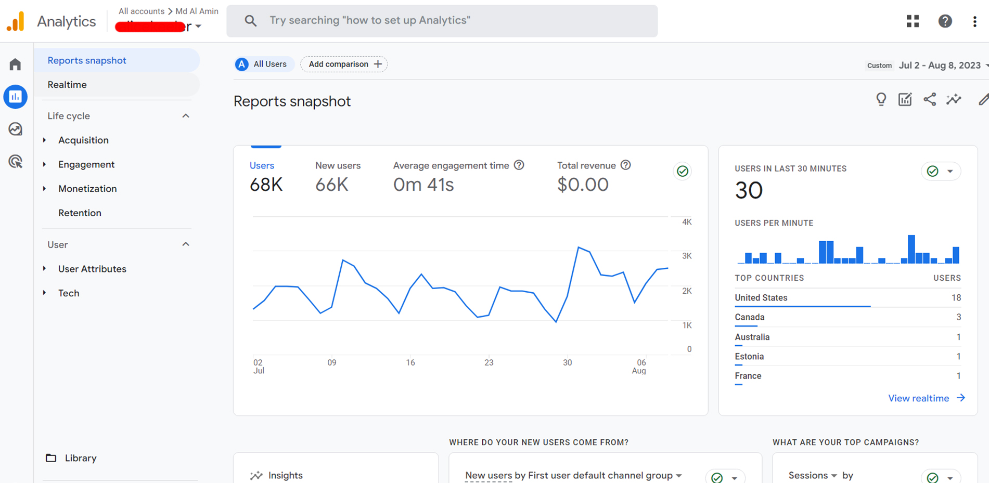Click the Customize report icon

(x=905, y=99)
